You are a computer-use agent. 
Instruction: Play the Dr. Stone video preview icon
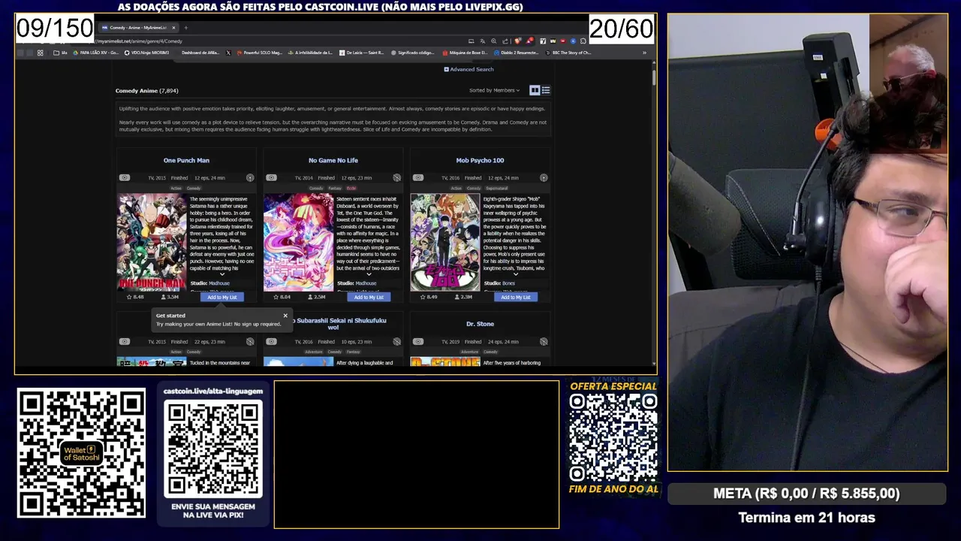(x=418, y=342)
